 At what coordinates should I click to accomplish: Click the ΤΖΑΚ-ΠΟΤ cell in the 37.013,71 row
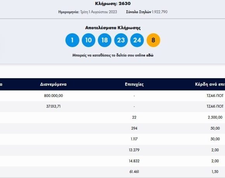(215, 106)
